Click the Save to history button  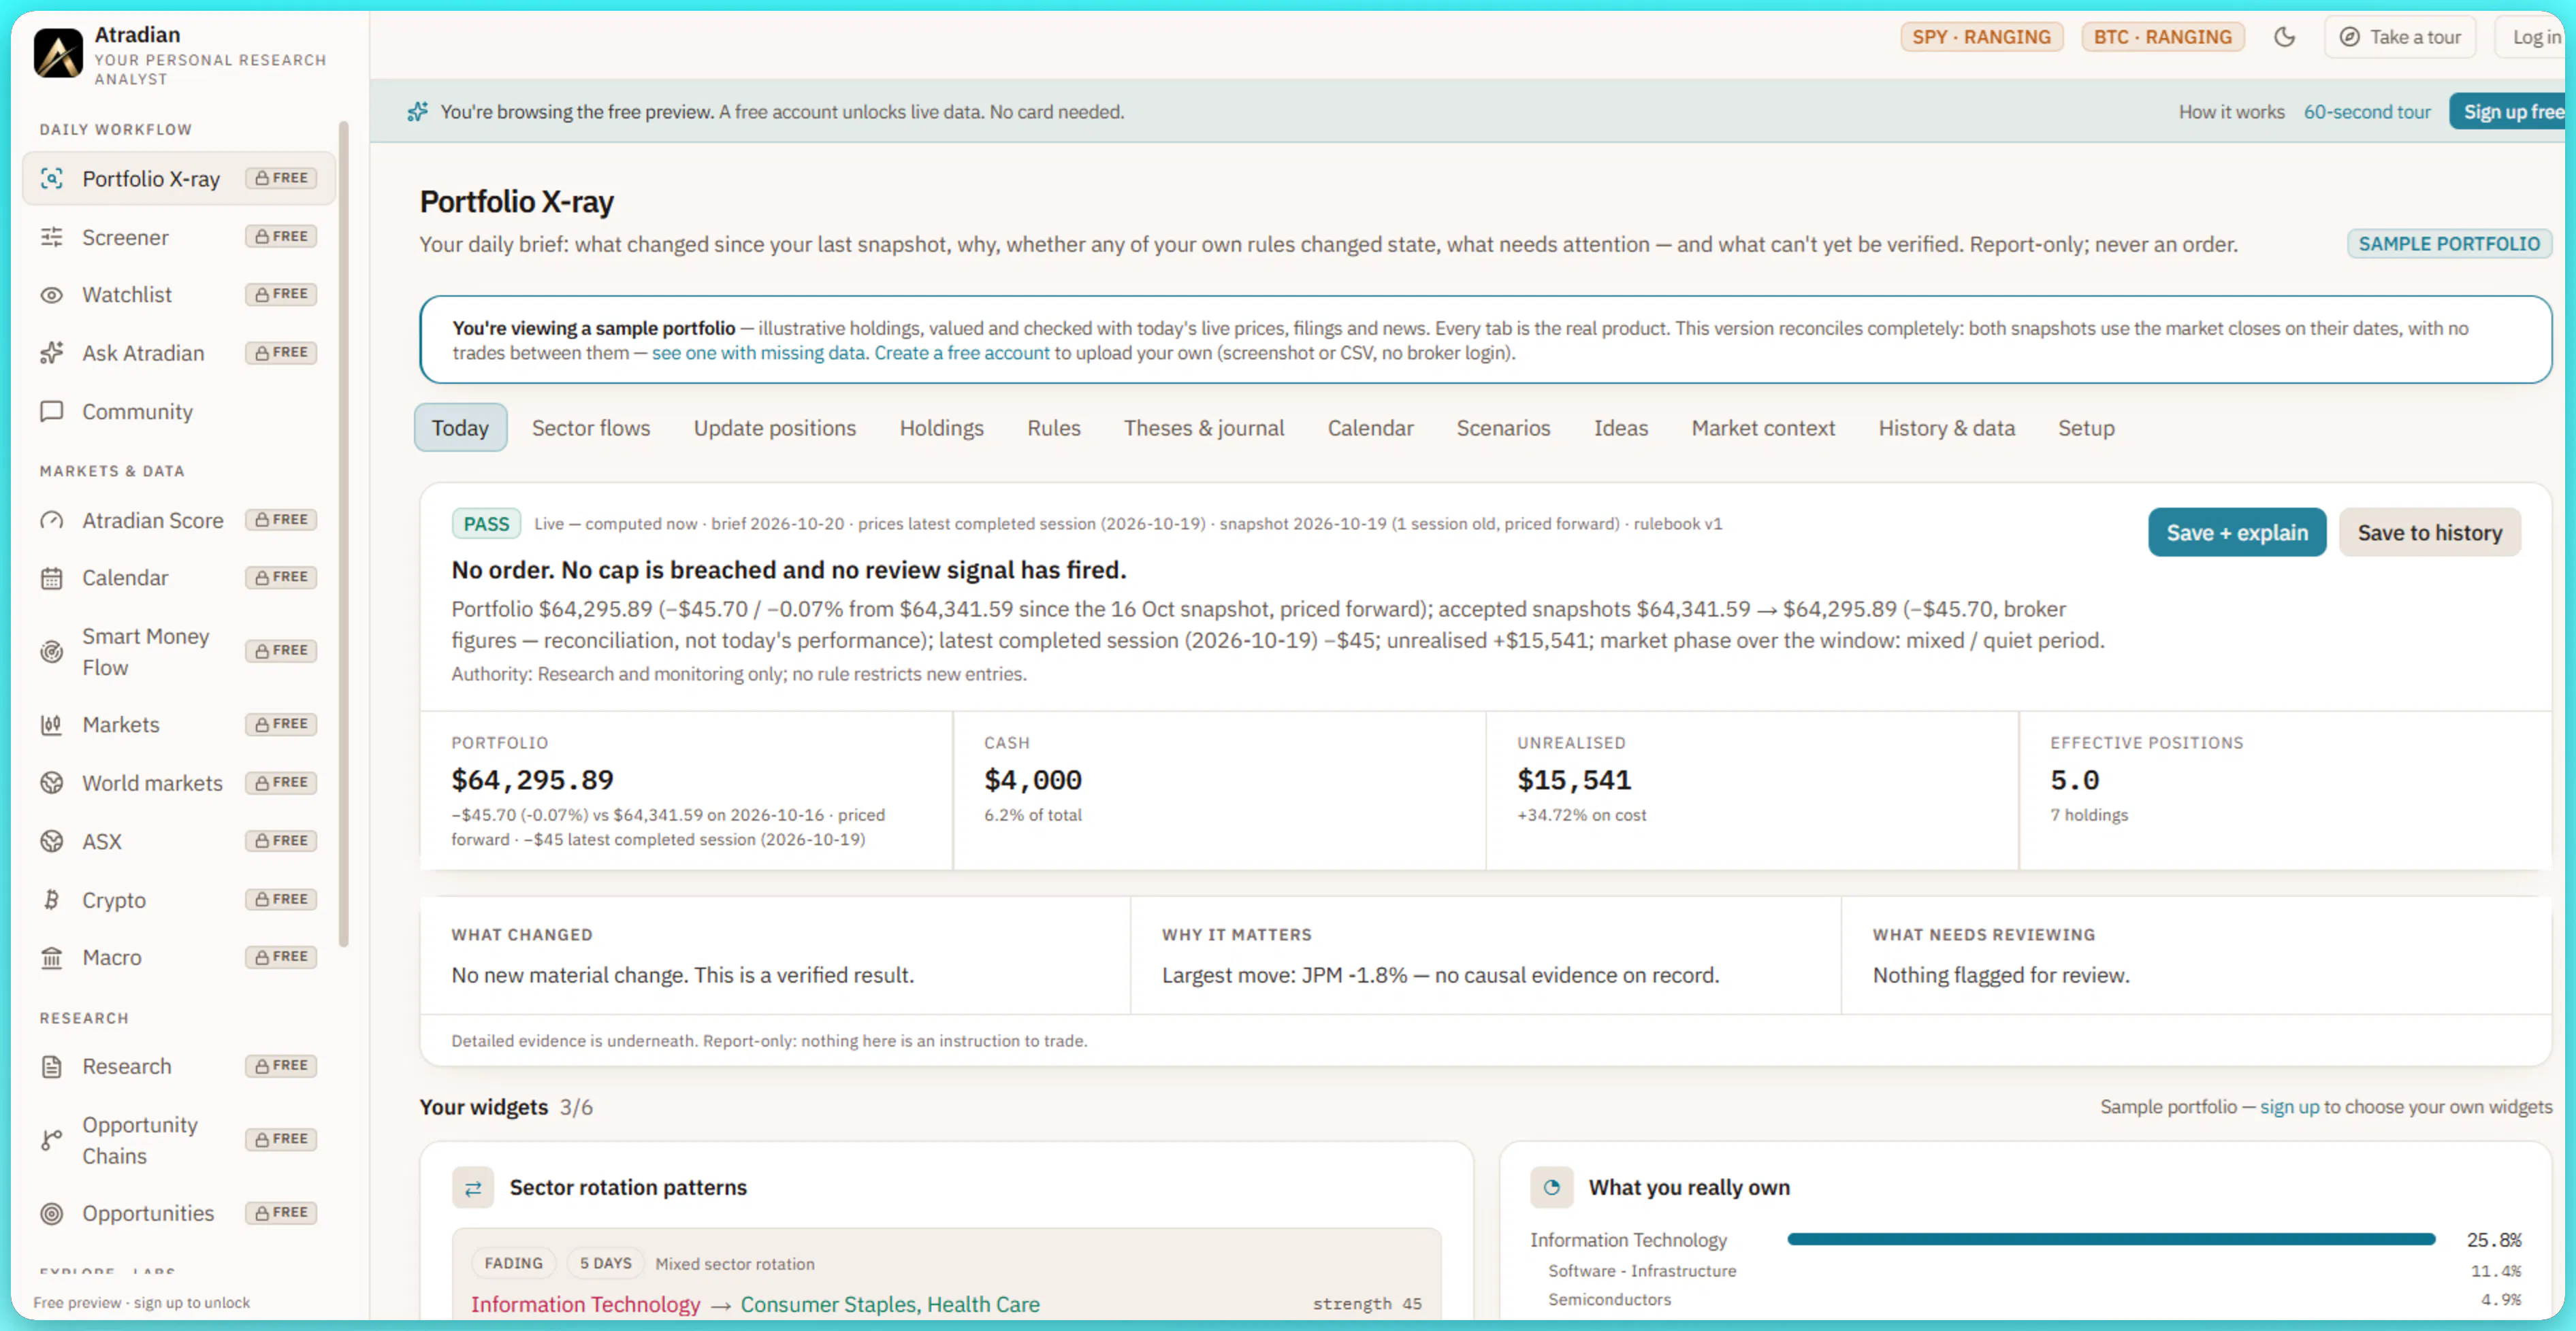[x=2429, y=533]
